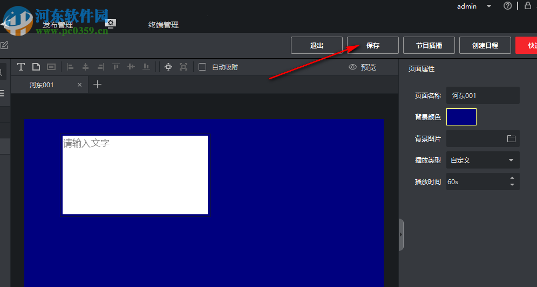Click the list menu icon at left edge
This screenshot has height=287, width=537.
2,93
